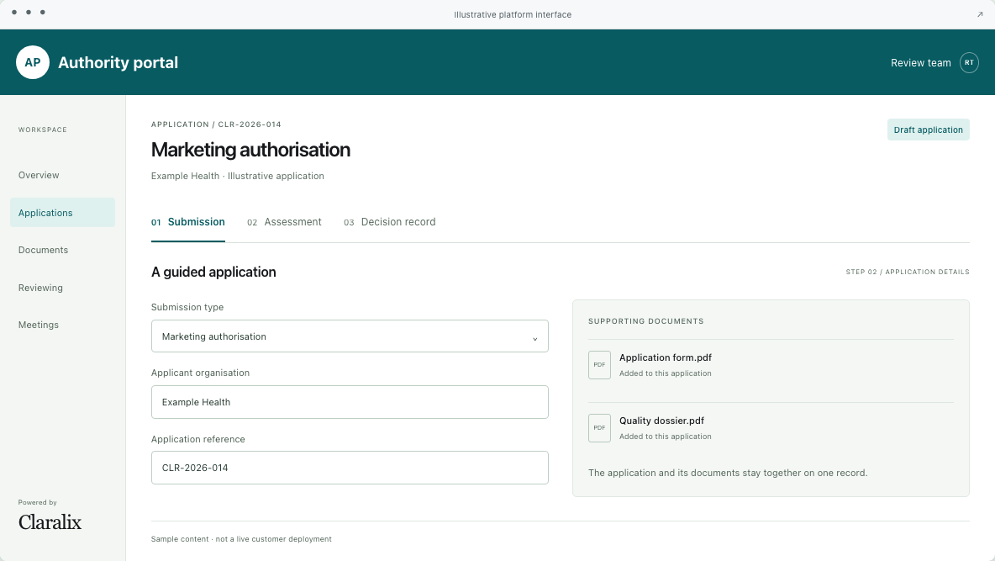
Task: Focus the Applicant organisation field
Action: click(x=350, y=402)
